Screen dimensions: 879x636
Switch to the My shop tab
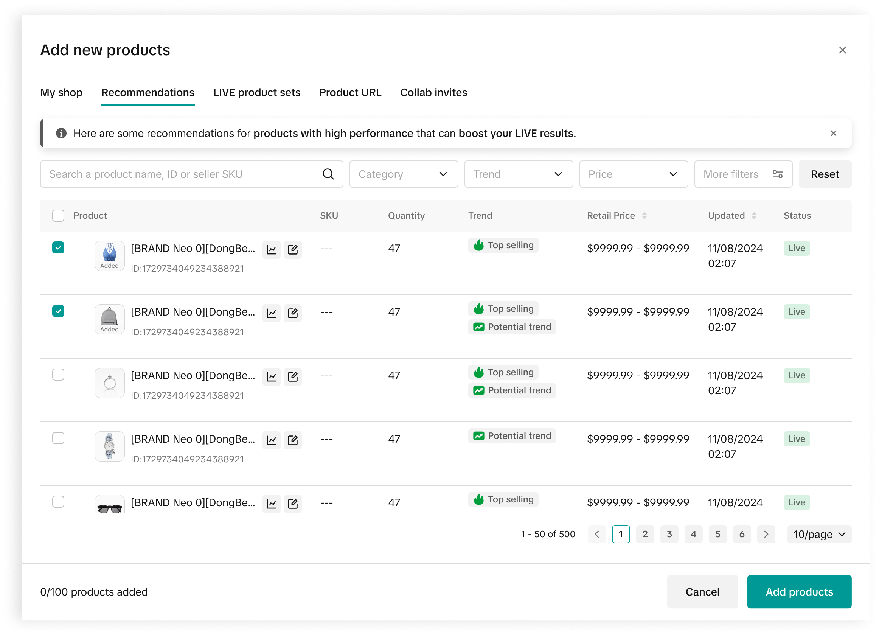(x=61, y=92)
